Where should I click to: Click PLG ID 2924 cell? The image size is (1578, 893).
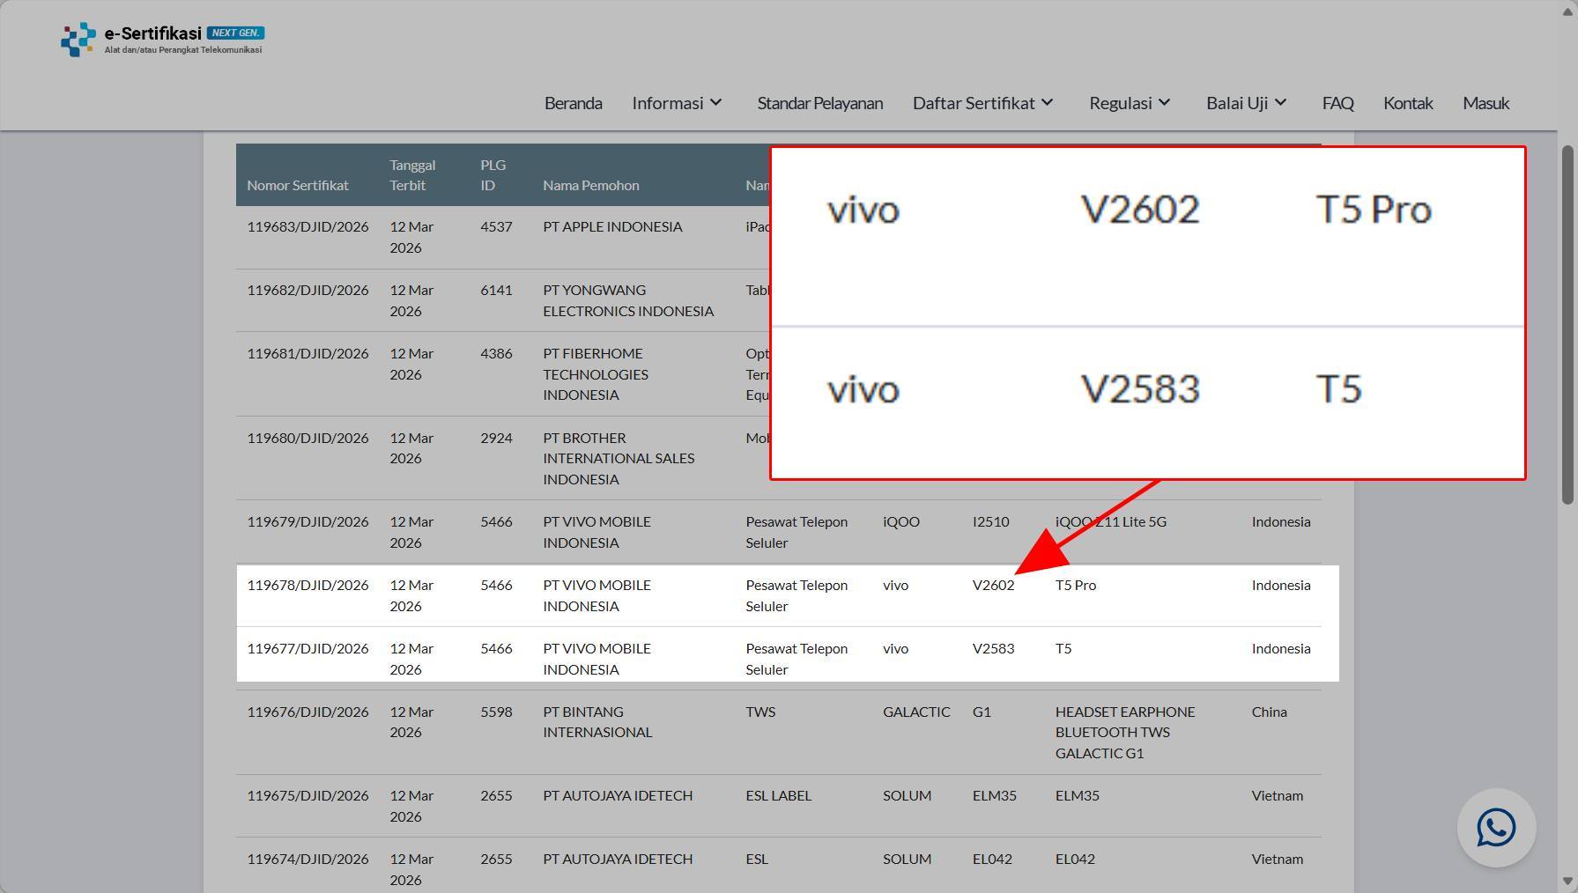click(x=496, y=438)
